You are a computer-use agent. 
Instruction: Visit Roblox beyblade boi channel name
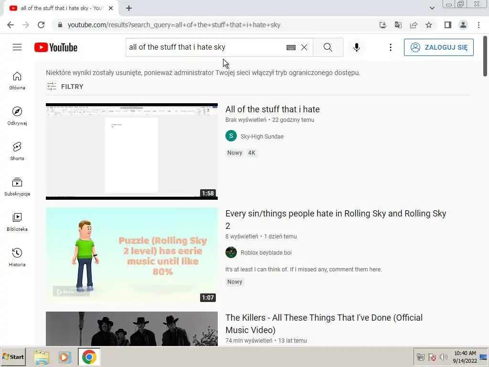coord(266,253)
